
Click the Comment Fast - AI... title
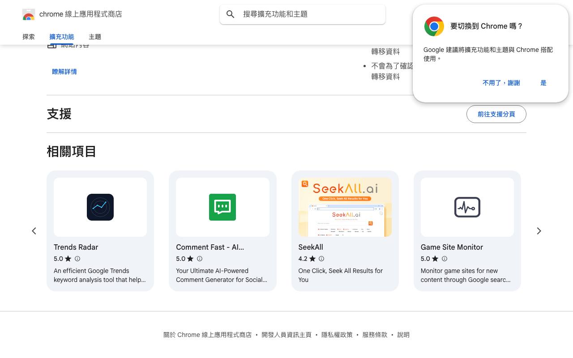210,247
